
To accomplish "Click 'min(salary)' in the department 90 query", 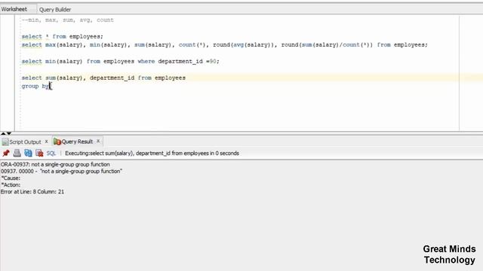I will [x=63, y=62].
